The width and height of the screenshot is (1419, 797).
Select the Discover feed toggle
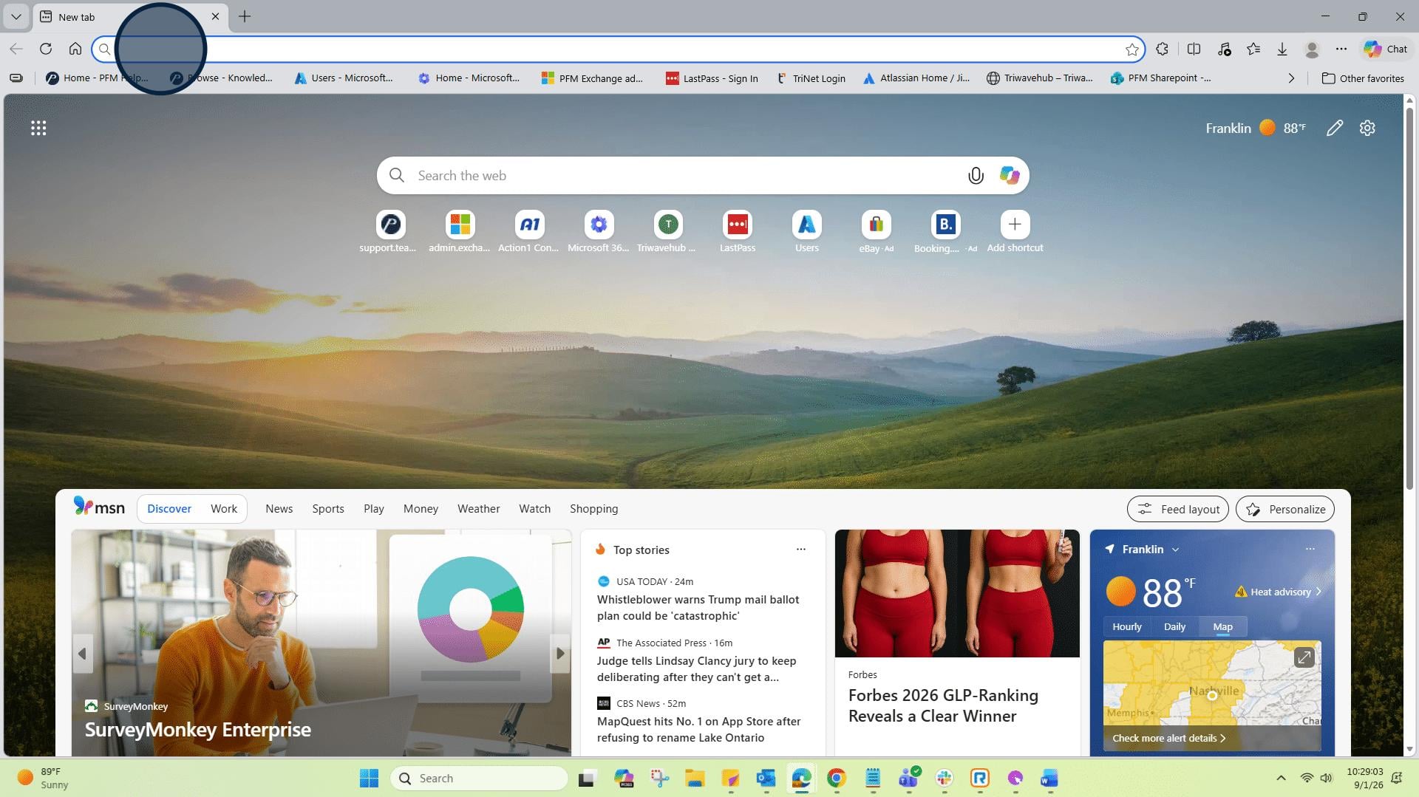coord(169,509)
